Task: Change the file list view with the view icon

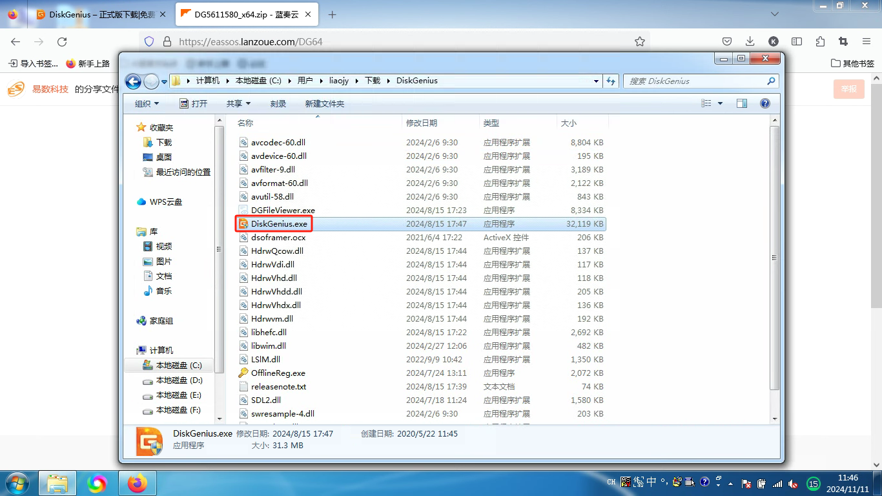Action: pos(706,103)
